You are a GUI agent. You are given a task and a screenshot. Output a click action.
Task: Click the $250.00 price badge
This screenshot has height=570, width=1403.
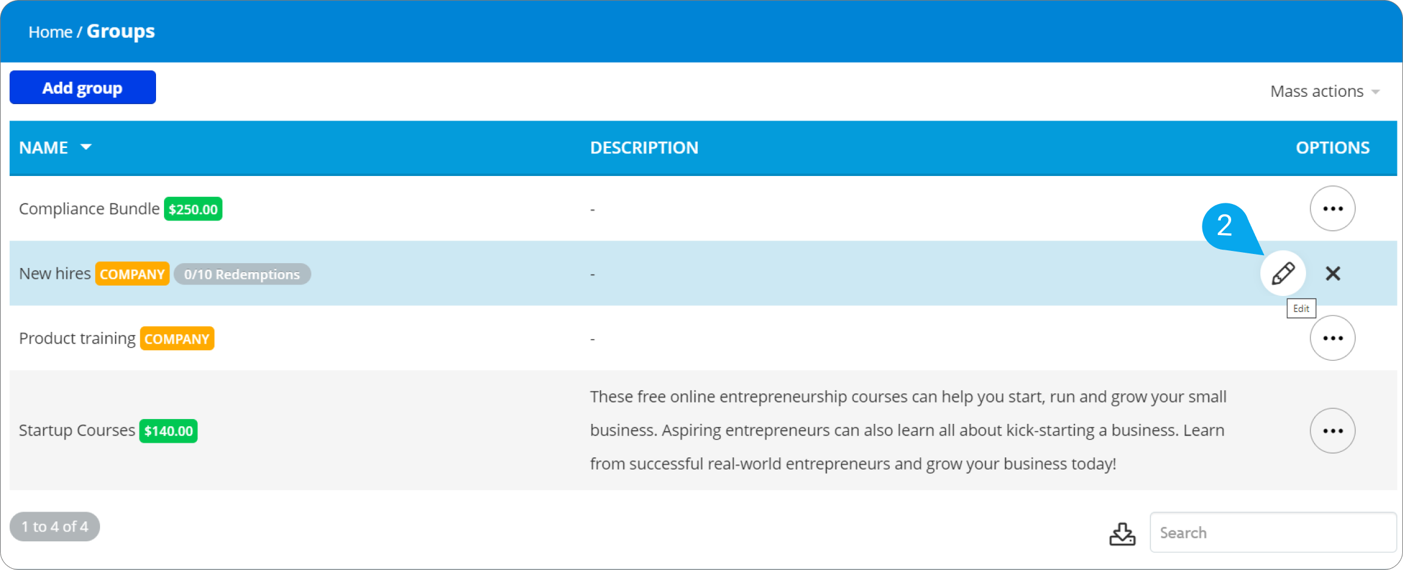click(193, 209)
